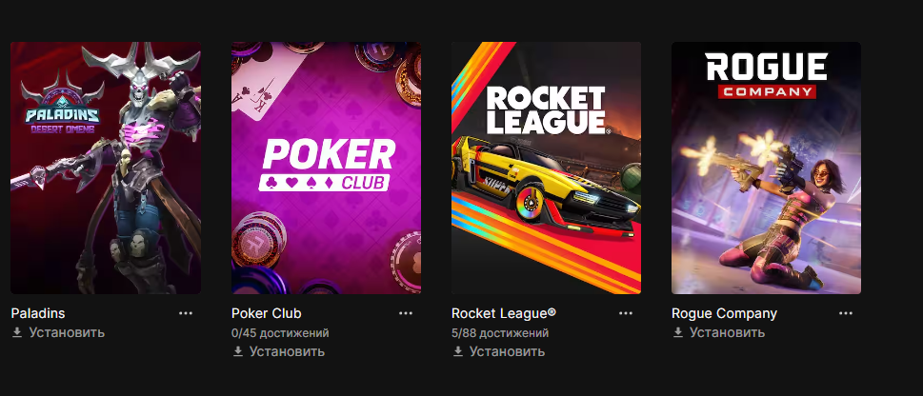Open the Paladins cover art thumbnail
Image resolution: width=923 pixels, height=396 pixels.
point(106,168)
